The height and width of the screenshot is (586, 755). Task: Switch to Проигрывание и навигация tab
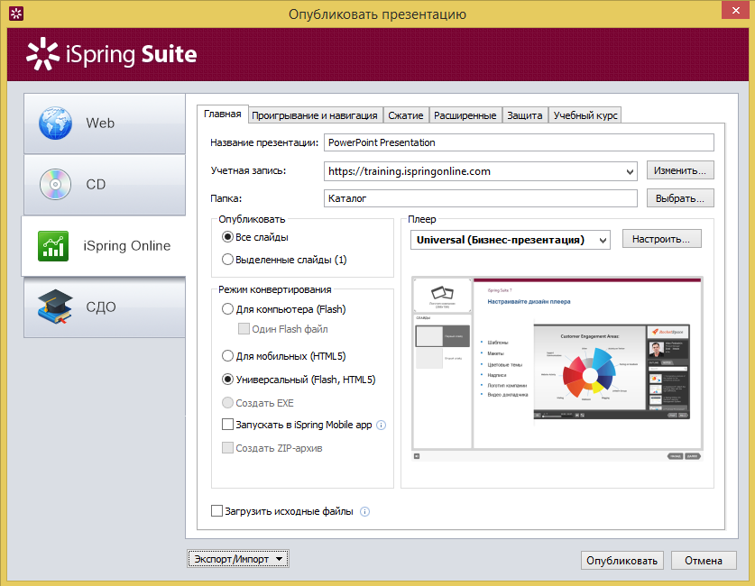coord(315,115)
